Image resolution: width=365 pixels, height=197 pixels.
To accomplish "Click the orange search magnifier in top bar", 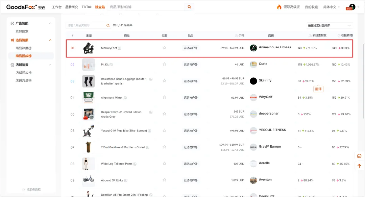I will coord(189,7).
